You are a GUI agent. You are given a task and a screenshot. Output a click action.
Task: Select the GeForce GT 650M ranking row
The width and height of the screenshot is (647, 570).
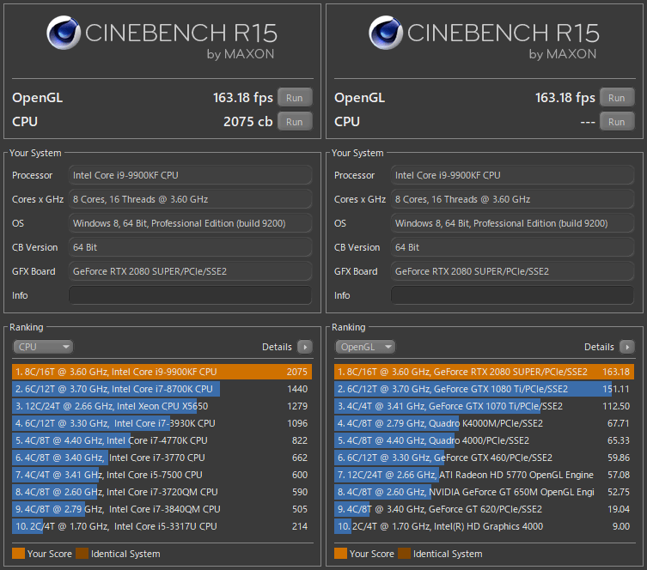point(484,492)
